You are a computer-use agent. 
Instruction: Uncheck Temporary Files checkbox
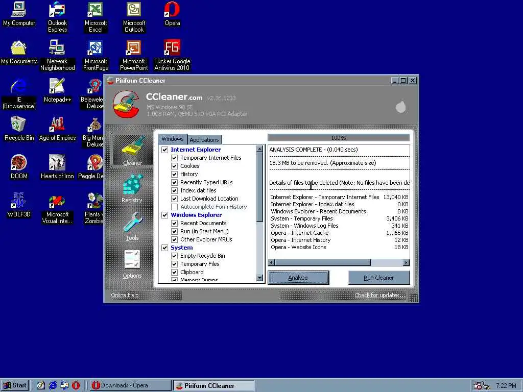tap(175, 264)
